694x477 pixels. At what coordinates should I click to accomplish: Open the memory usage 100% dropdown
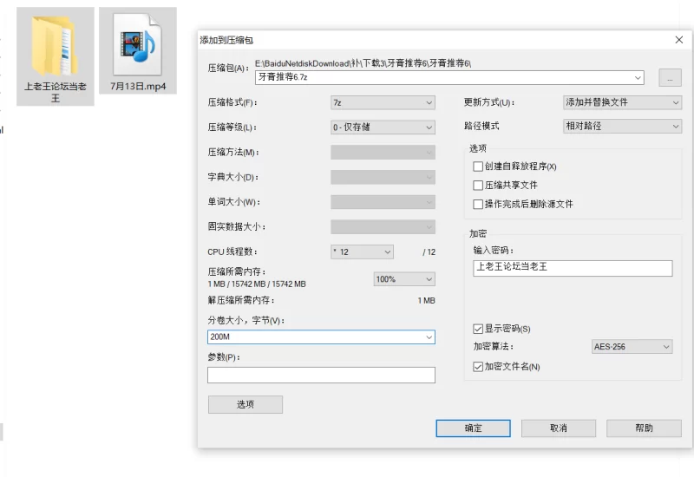click(404, 279)
